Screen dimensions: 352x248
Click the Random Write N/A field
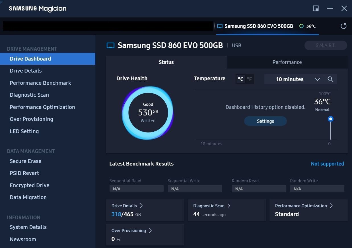click(317, 189)
